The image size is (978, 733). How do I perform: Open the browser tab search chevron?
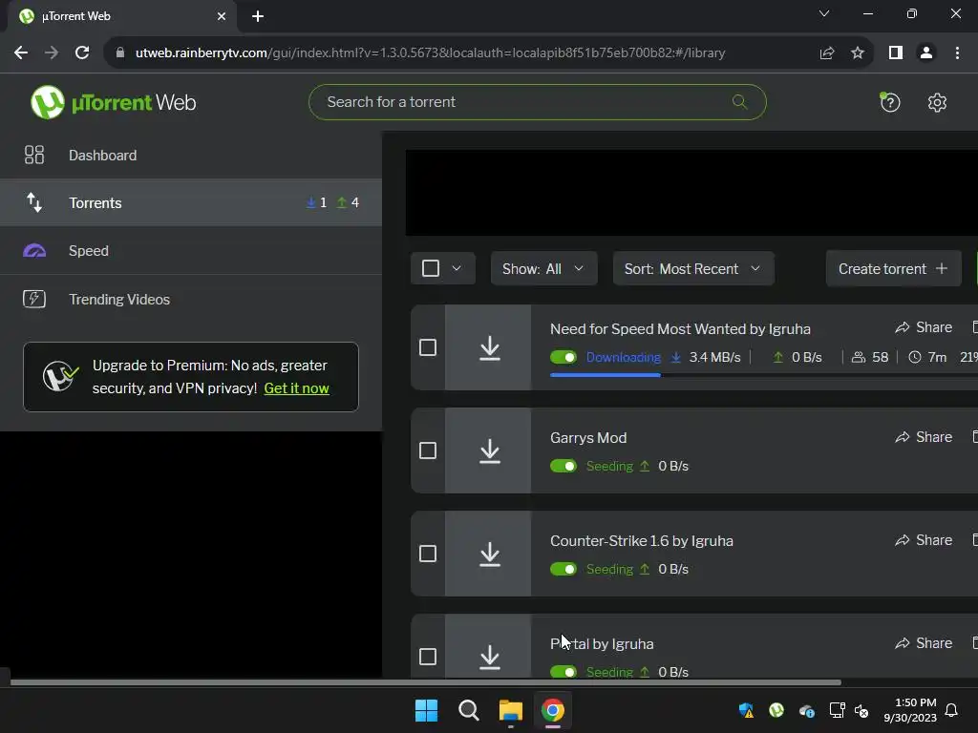824,13
